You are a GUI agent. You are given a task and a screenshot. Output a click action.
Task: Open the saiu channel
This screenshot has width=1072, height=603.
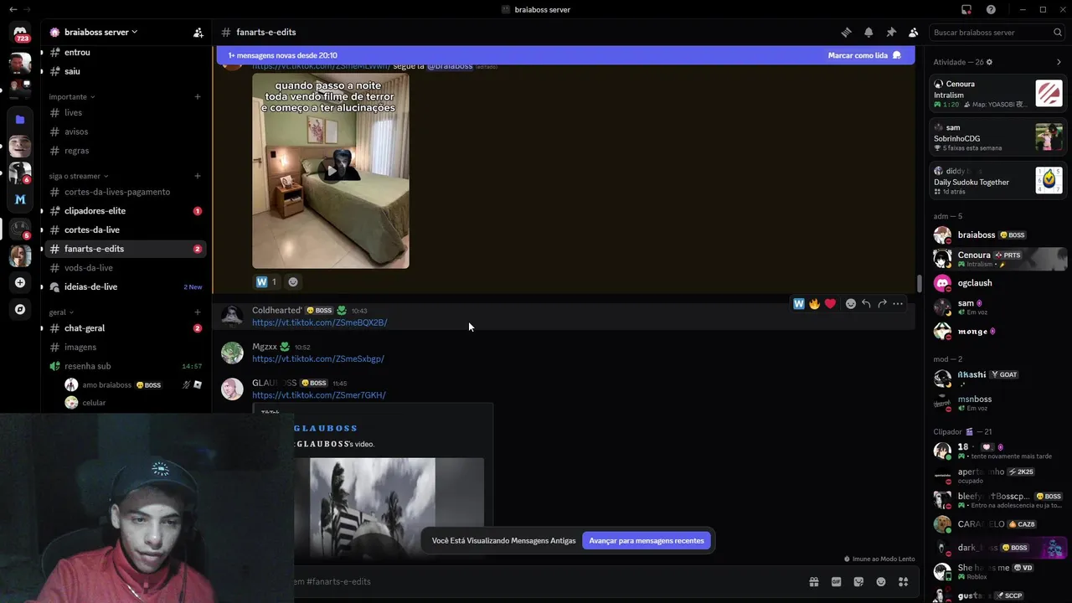[126, 71]
